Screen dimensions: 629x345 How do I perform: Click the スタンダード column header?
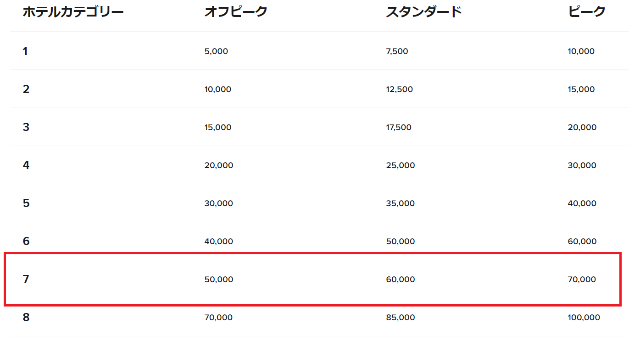click(423, 12)
